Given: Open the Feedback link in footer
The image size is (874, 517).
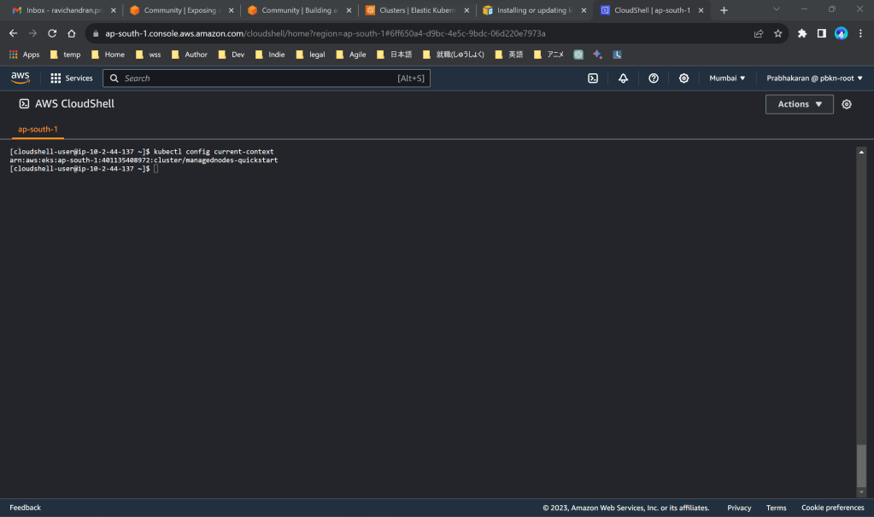Looking at the screenshot, I should coord(25,508).
